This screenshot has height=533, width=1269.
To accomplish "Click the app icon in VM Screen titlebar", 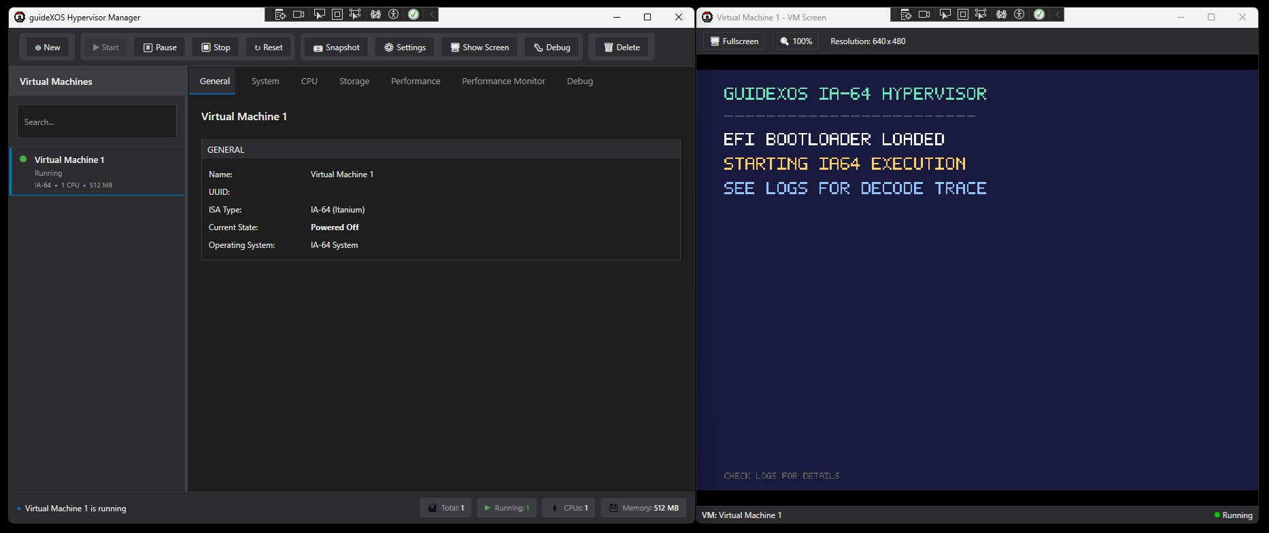I will click(x=707, y=17).
